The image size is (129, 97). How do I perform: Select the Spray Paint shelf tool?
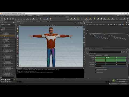tap(34, 19)
